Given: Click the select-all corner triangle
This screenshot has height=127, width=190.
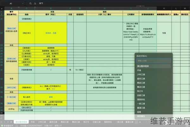Looking at the screenshot, I should tap(2, 9).
